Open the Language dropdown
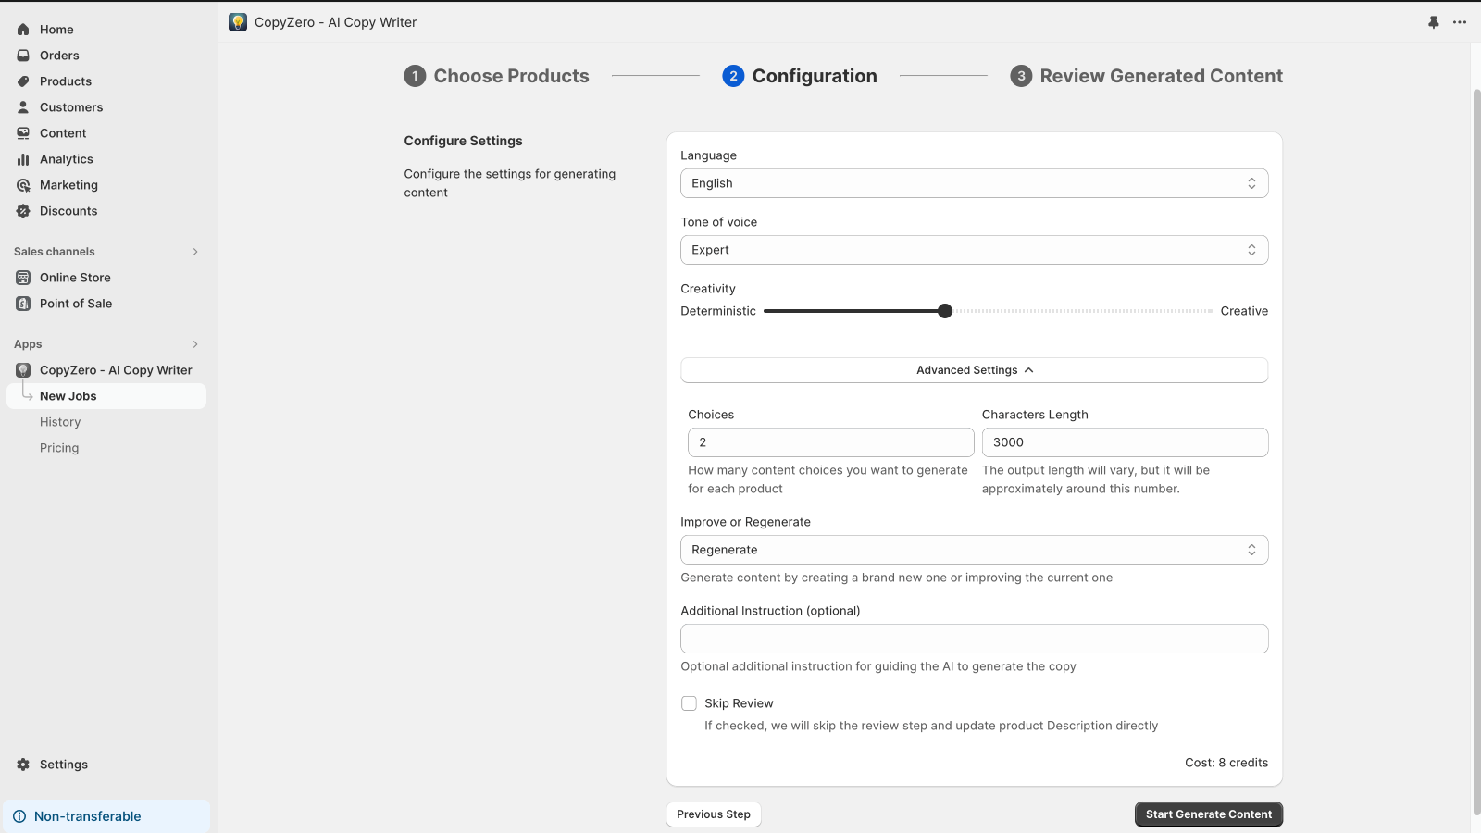 click(974, 182)
